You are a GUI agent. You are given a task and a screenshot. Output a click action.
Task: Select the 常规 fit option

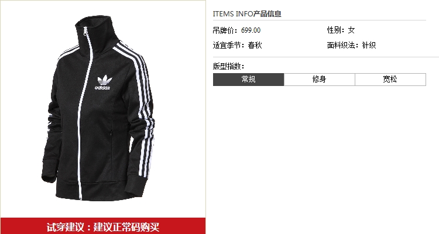click(x=248, y=80)
